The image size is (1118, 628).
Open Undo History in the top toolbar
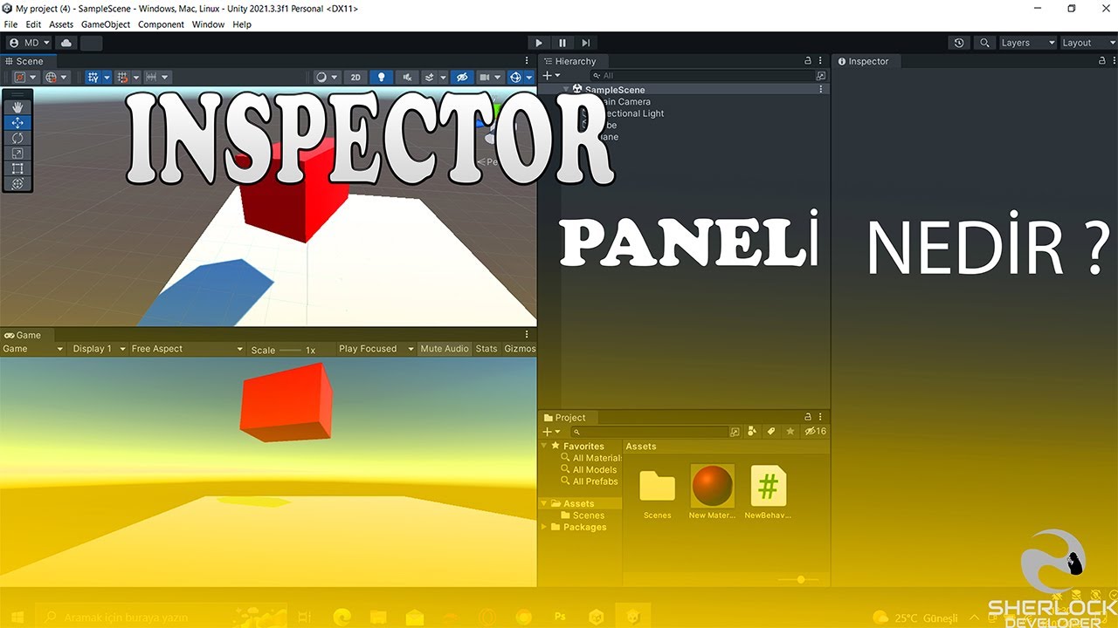coord(959,43)
